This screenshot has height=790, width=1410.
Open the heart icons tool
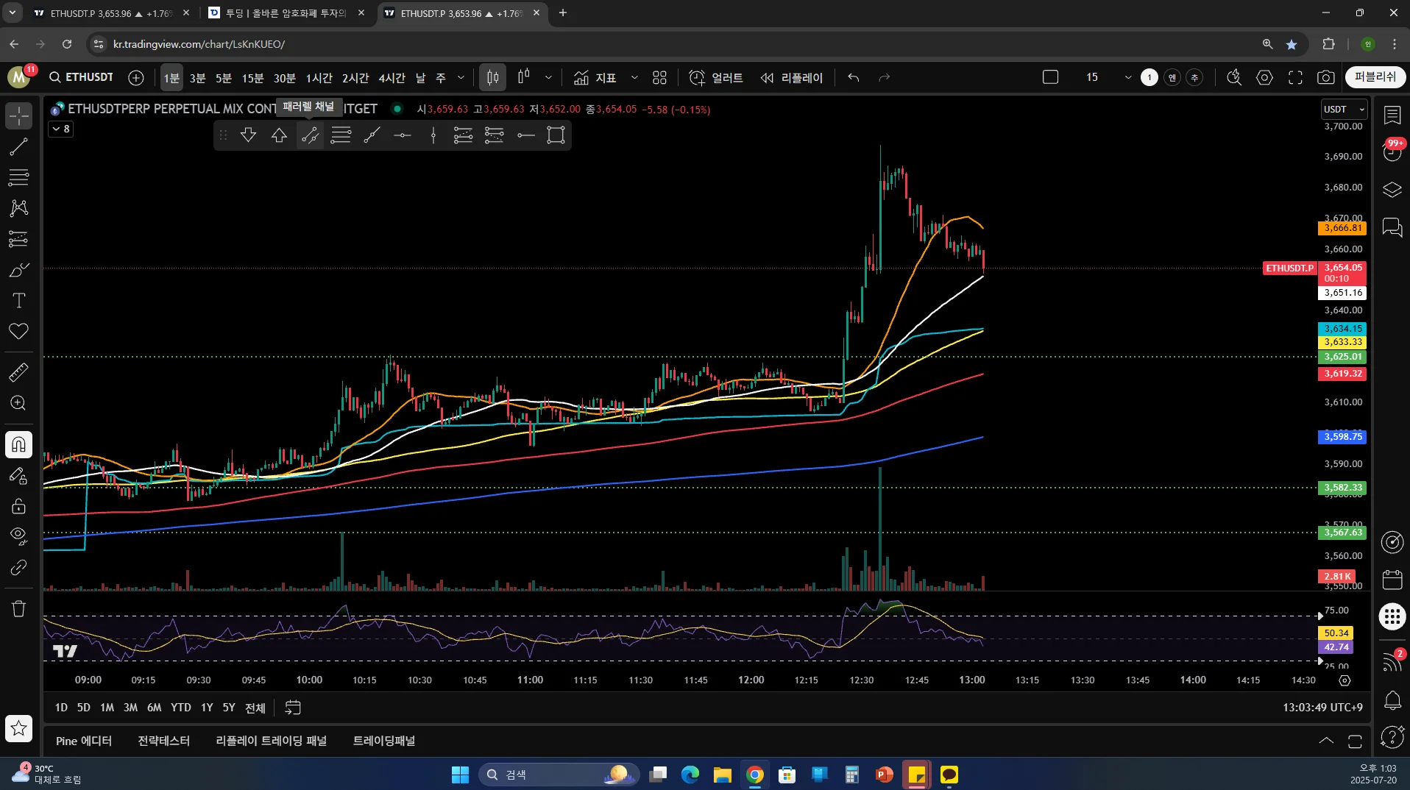18,331
